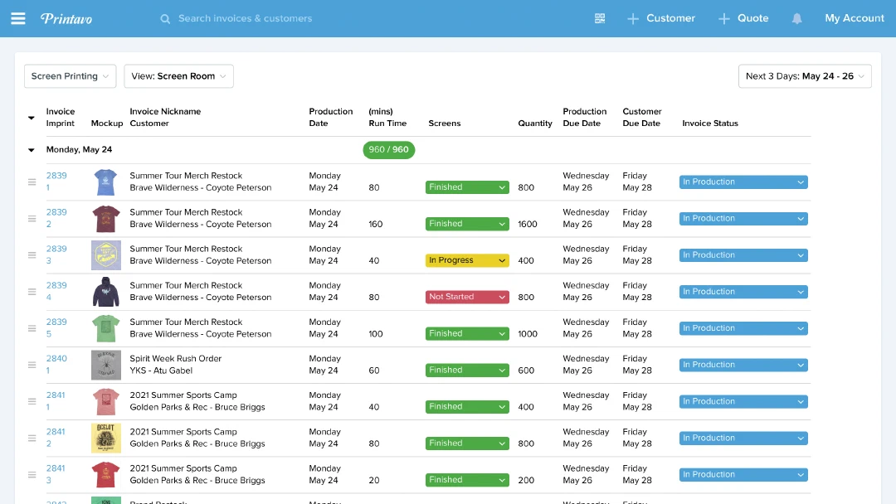Open invoice 2840 link

click(56, 358)
